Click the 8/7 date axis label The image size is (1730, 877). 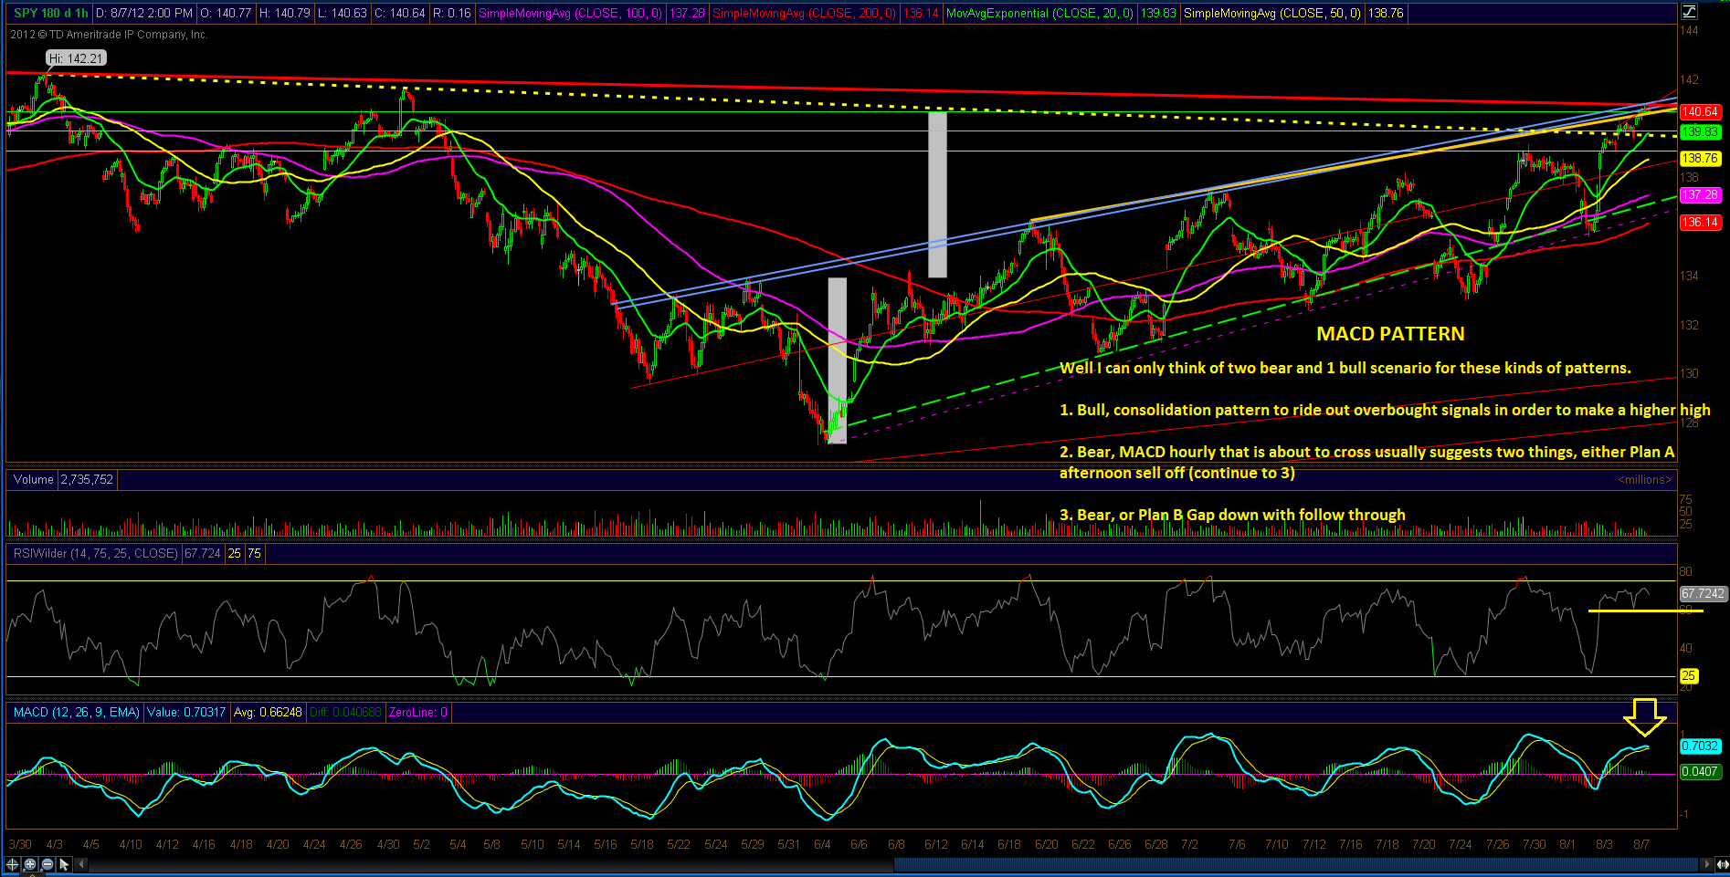[x=1641, y=845]
